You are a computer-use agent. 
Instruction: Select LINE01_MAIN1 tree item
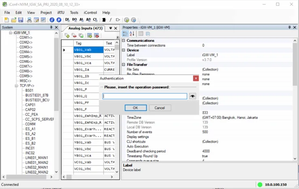(x=36, y=158)
